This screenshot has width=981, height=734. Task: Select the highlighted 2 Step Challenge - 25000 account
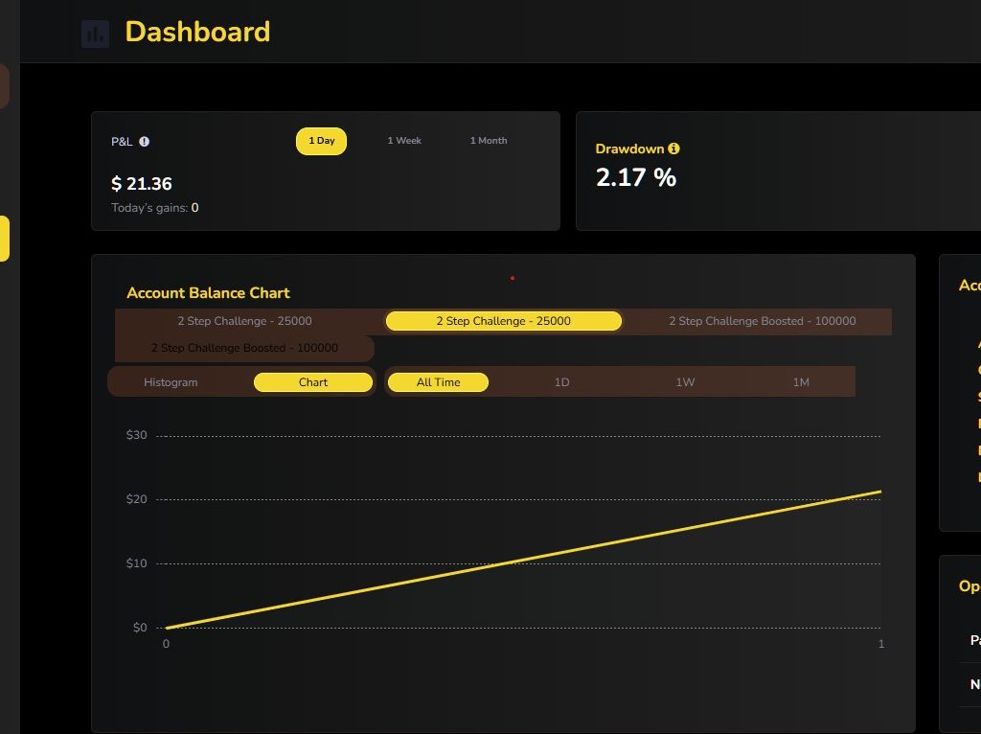tap(504, 321)
